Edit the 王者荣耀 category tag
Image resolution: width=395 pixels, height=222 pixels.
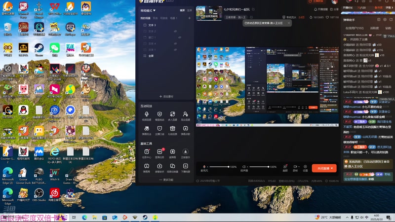click(251, 17)
